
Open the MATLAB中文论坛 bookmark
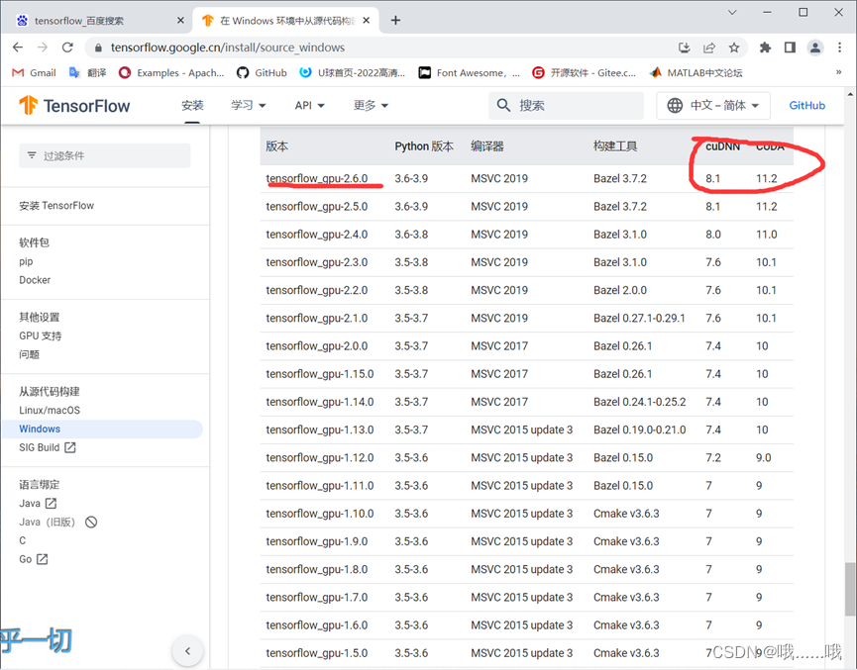click(x=696, y=72)
